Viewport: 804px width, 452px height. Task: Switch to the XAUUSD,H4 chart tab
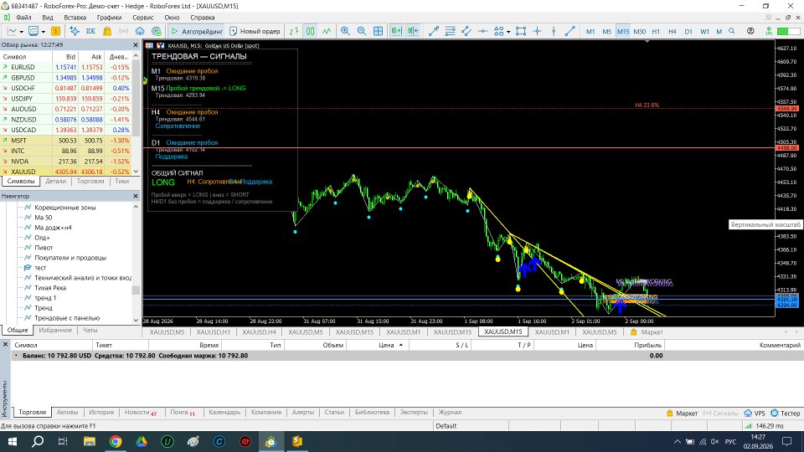coord(259,332)
